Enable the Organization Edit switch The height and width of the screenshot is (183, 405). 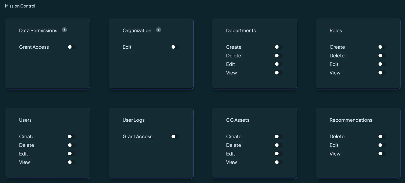pos(175,47)
